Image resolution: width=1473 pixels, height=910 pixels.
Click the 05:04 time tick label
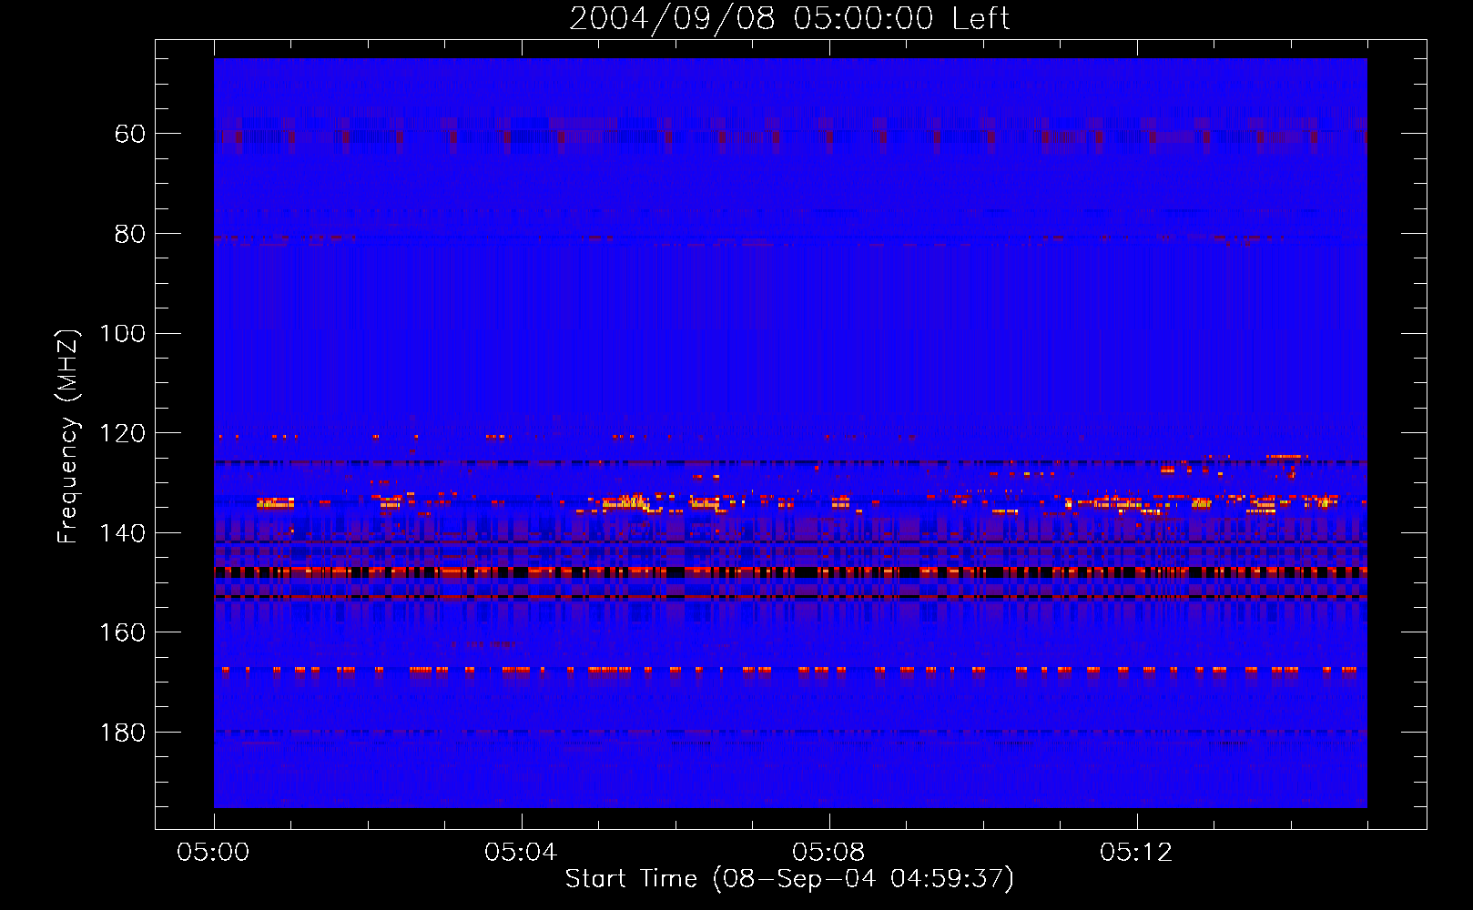(521, 853)
